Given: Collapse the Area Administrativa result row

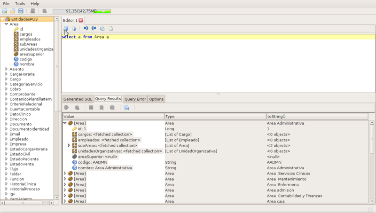Looking at the screenshot, I should [65, 123].
